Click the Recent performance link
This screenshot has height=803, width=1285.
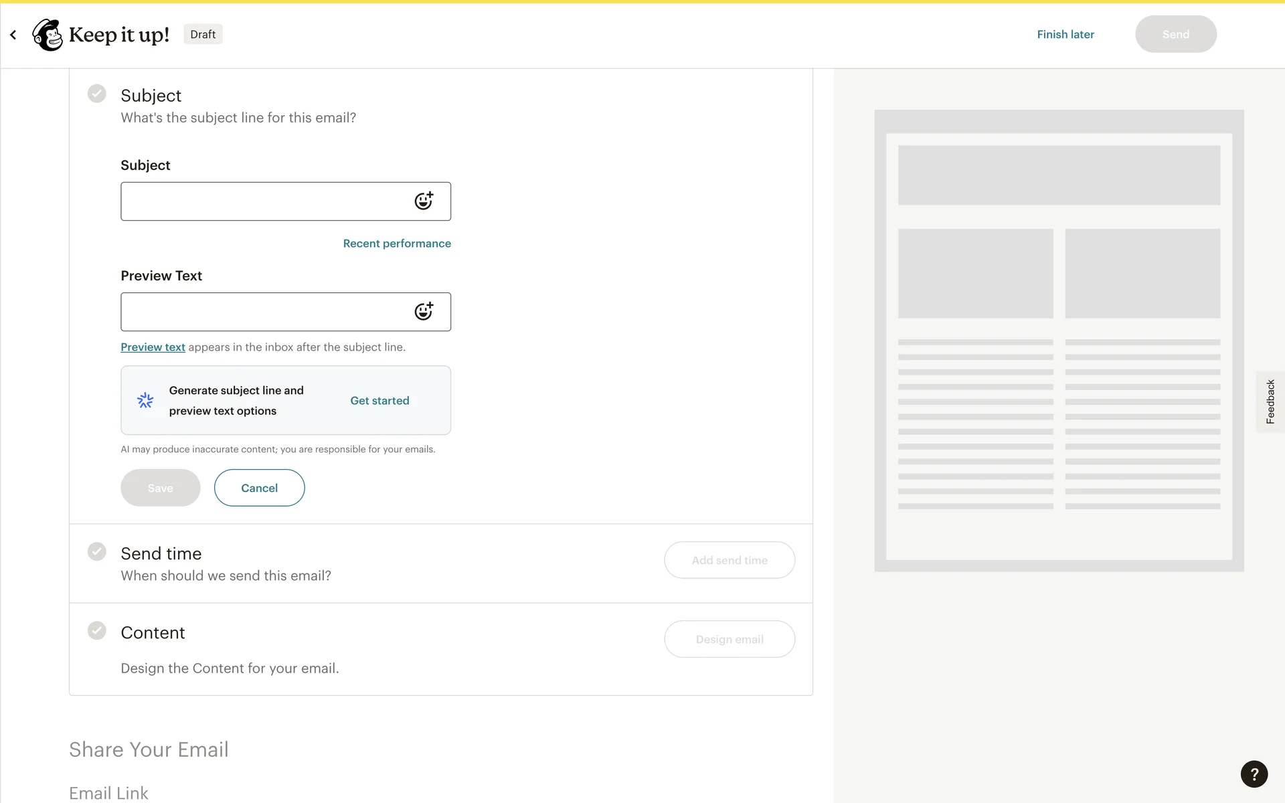397,244
